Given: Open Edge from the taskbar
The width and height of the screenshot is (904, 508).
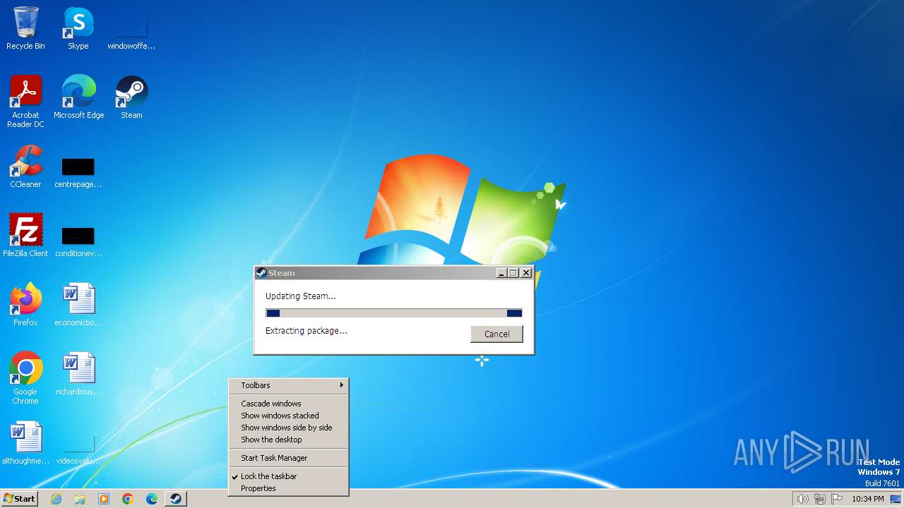Looking at the screenshot, I should click(x=152, y=499).
